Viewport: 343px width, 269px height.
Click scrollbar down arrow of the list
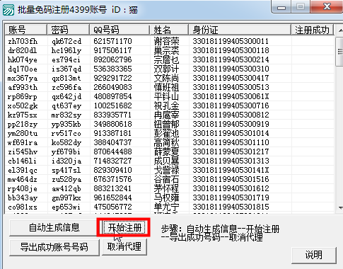coord(339,207)
